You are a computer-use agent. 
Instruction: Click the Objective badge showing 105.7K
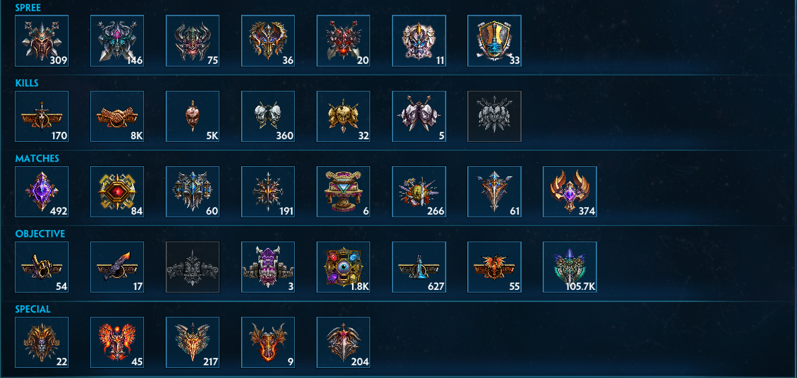(569, 267)
